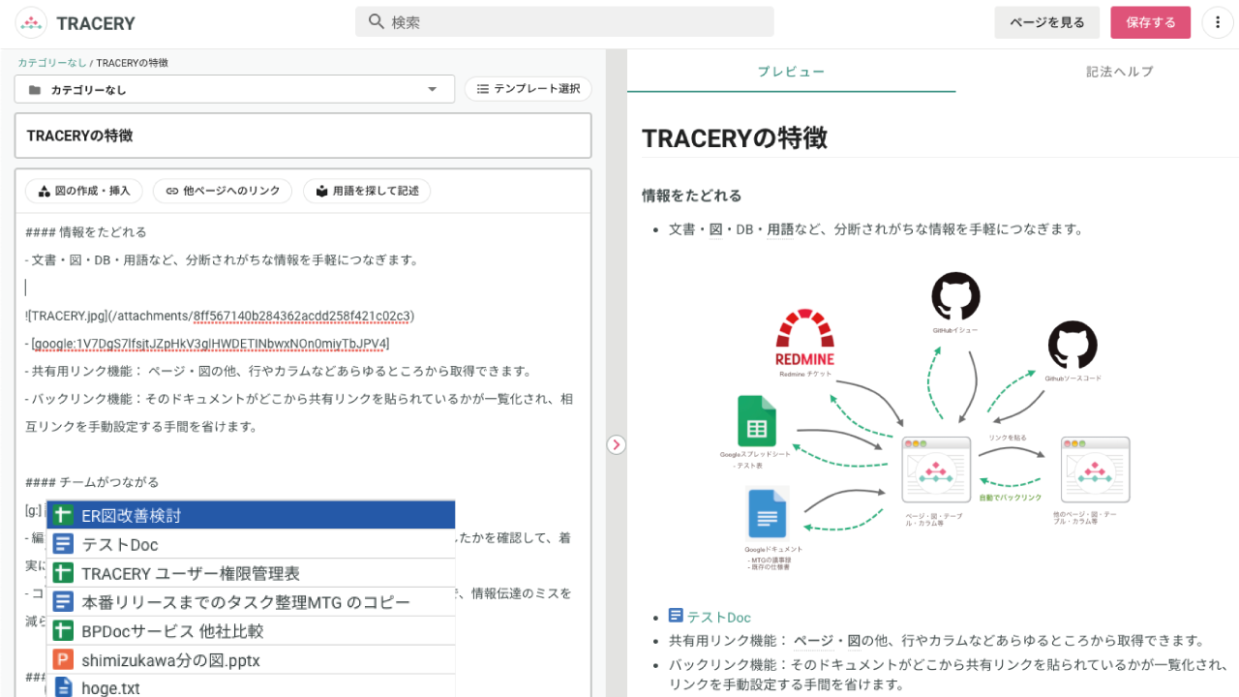Switch to the プレビュー tab
The height and width of the screenshot is (697, 1239).
click(791, 72)
